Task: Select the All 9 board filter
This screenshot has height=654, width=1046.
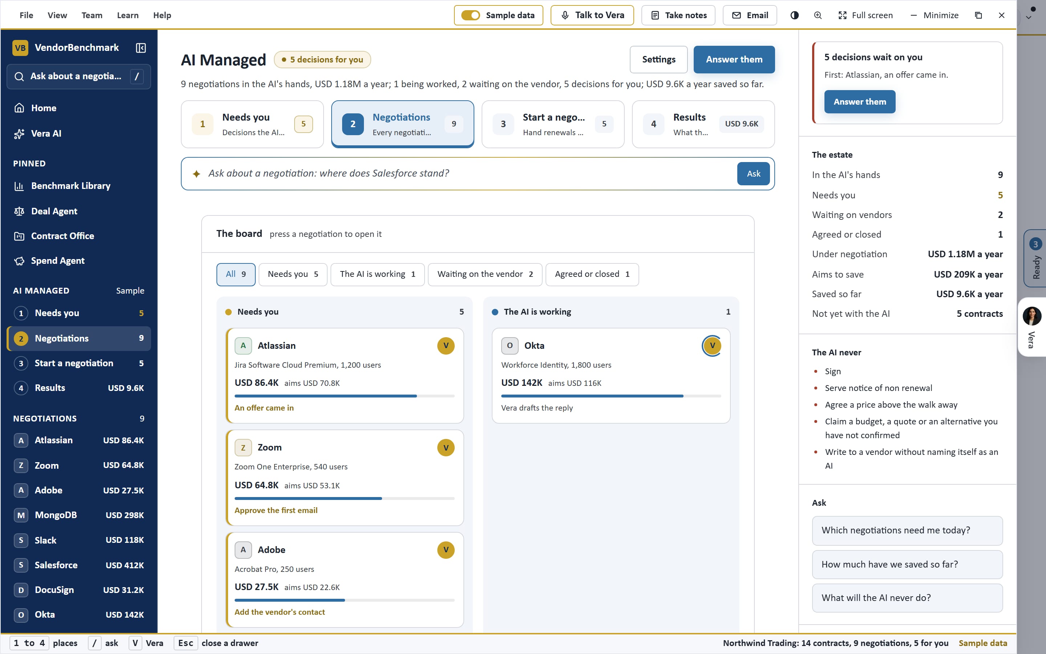Action: coord(236,274)
